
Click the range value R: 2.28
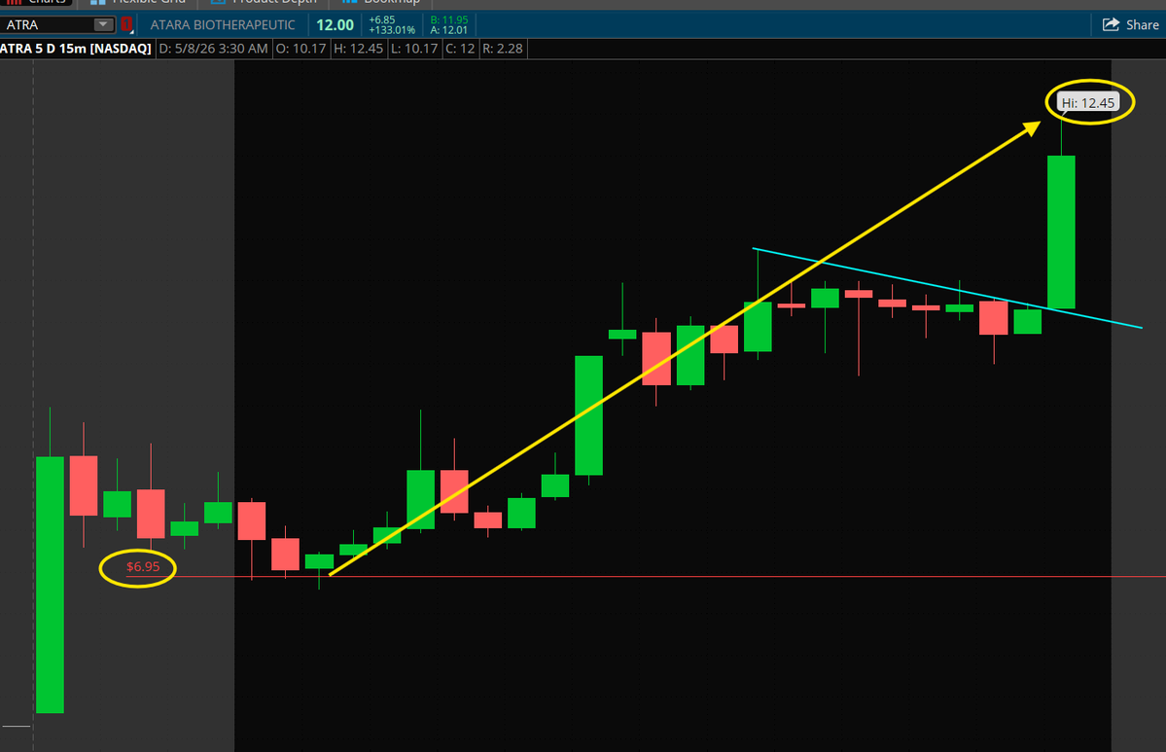click(x=503, y=49)
